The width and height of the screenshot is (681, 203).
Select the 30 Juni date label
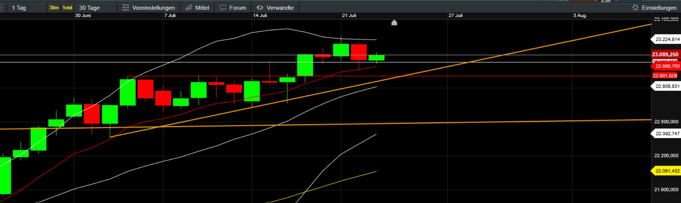(x=83, y=16)
